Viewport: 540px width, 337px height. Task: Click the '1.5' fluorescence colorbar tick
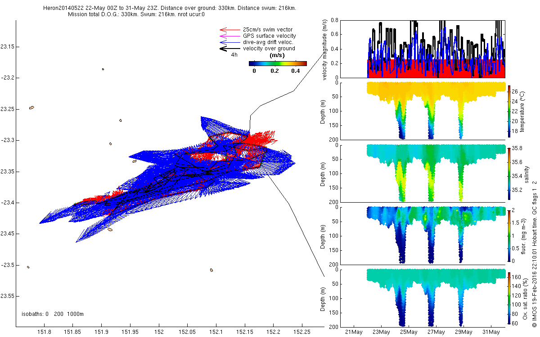tap(516, 222)
